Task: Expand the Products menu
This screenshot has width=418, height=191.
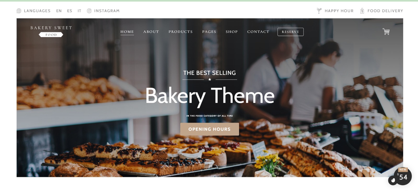Action: (x=181, y=32)
